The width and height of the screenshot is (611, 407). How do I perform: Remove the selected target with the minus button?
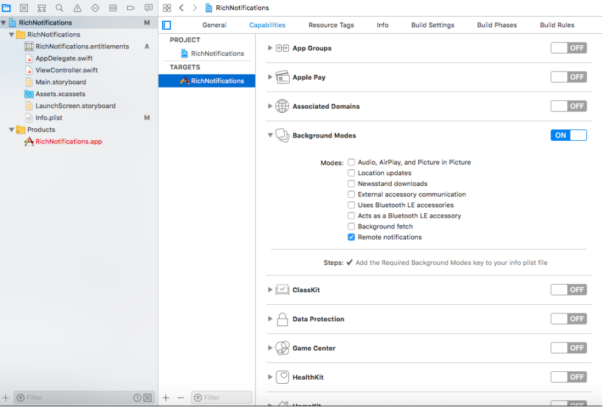pos(181,398)
